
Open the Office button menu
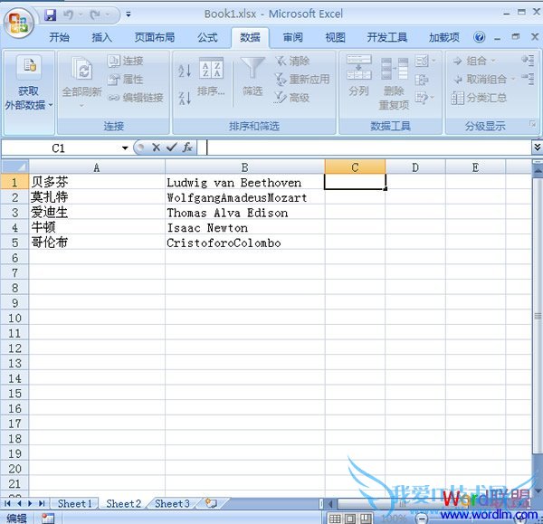(x=19, y=23)
